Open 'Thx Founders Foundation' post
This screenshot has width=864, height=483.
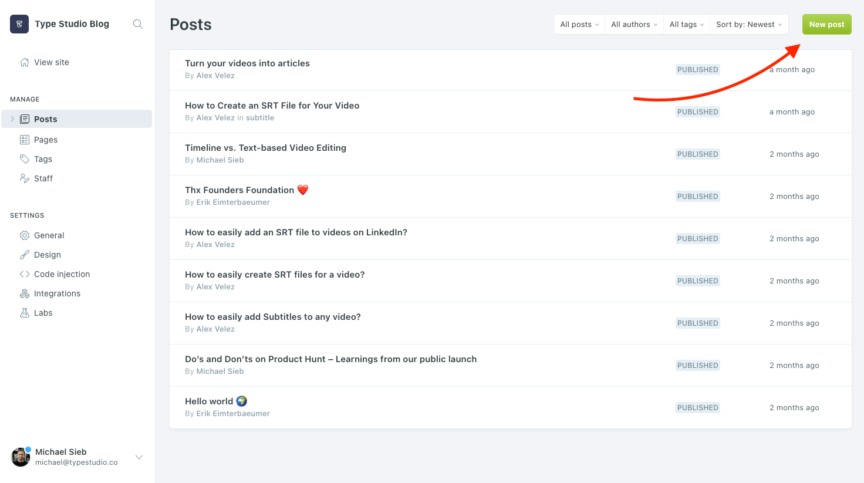(247, 190)
